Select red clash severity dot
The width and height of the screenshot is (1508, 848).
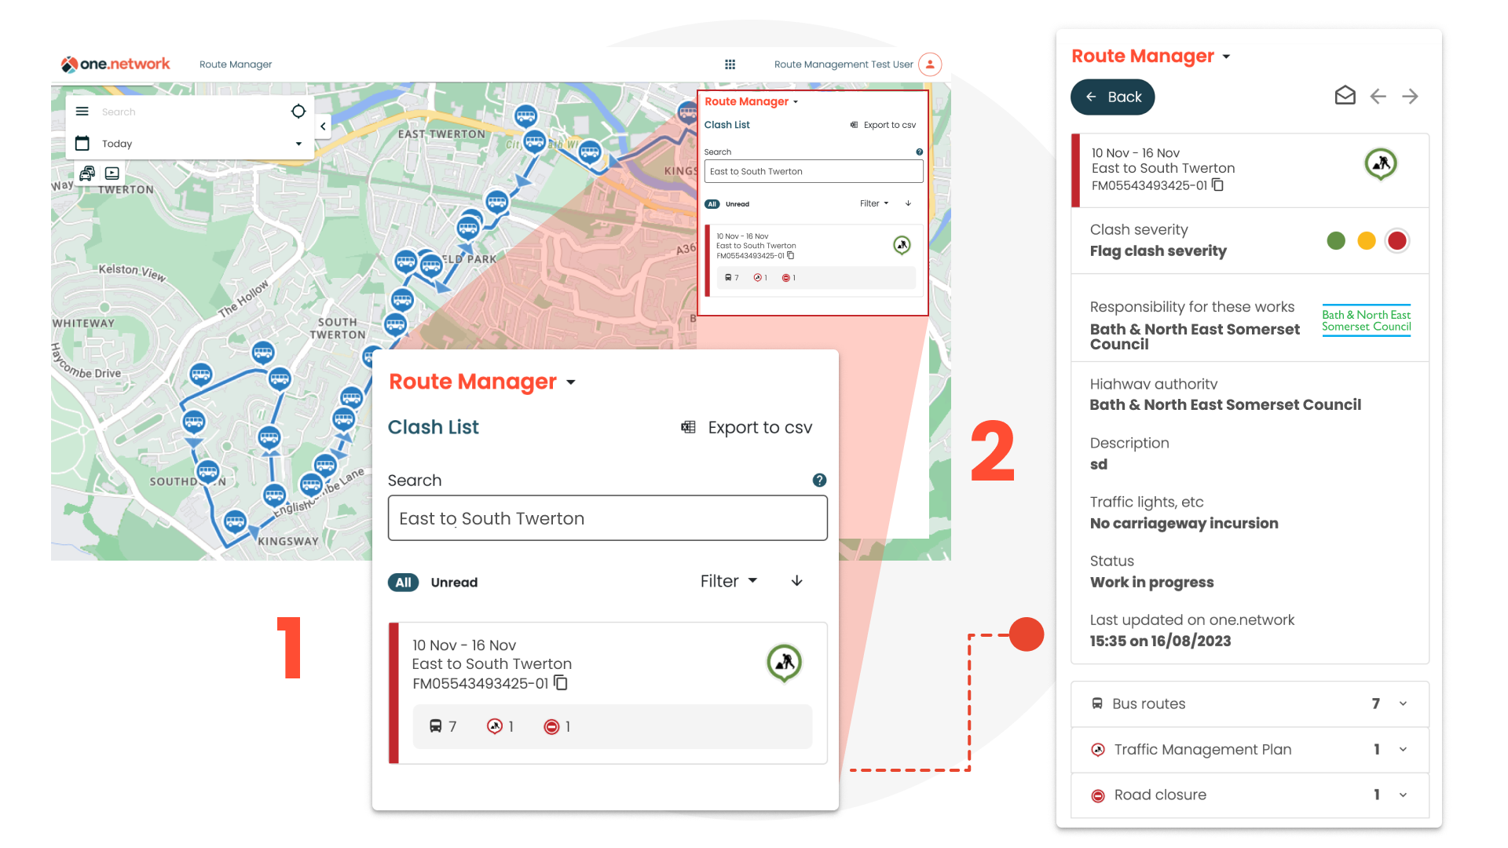(1397, 241)
